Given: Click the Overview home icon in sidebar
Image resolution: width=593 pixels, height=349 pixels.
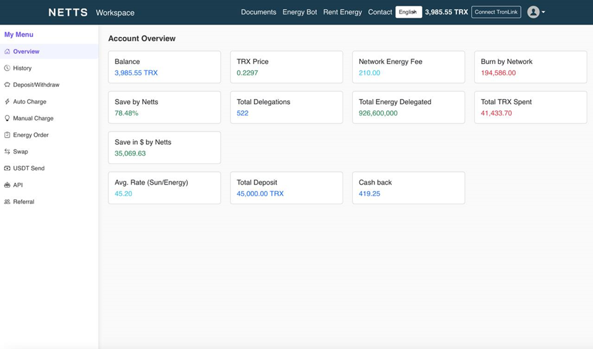Looking at the screenshot, I should click(x=7, y=51).
